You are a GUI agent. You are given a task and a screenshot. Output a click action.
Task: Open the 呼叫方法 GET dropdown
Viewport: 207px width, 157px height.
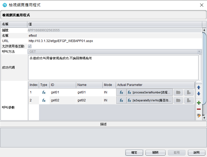point(115,51)
